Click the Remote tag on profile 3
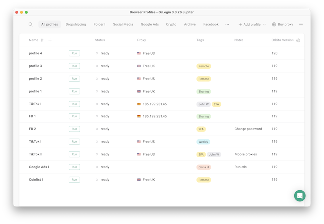Screen dimensions: 324x224 [x=204, y=66]
